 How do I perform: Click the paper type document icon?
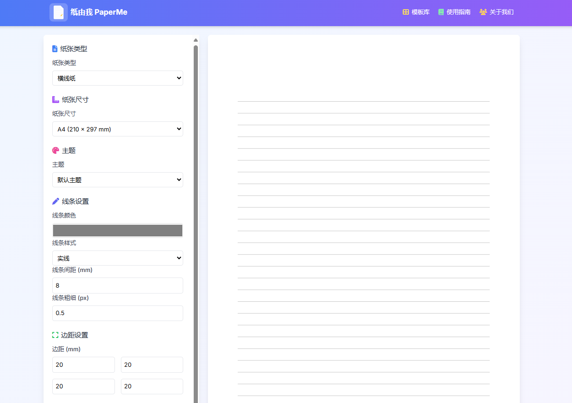(55, 49)
